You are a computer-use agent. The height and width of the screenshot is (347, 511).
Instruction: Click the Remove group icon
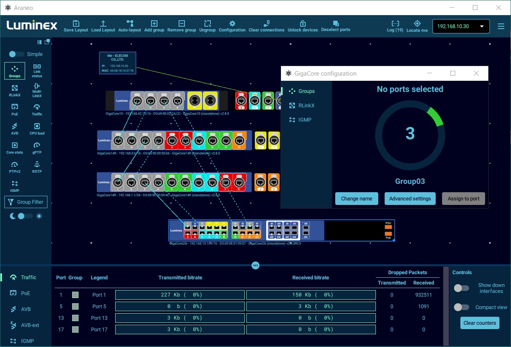point(182,26)
